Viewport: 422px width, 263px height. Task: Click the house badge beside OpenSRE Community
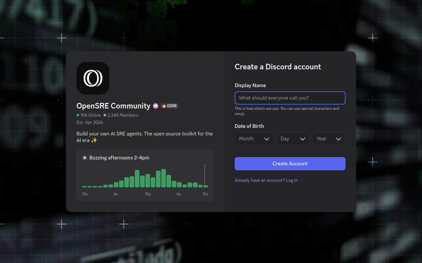(x=156, y=106)
